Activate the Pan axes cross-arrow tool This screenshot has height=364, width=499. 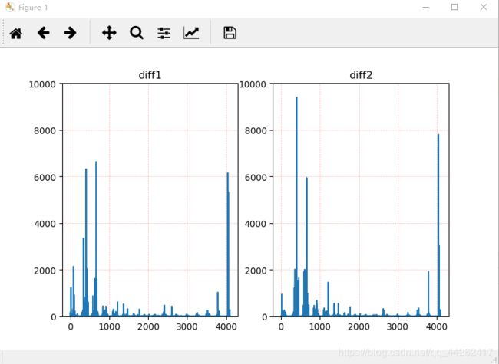coord(109,33)
